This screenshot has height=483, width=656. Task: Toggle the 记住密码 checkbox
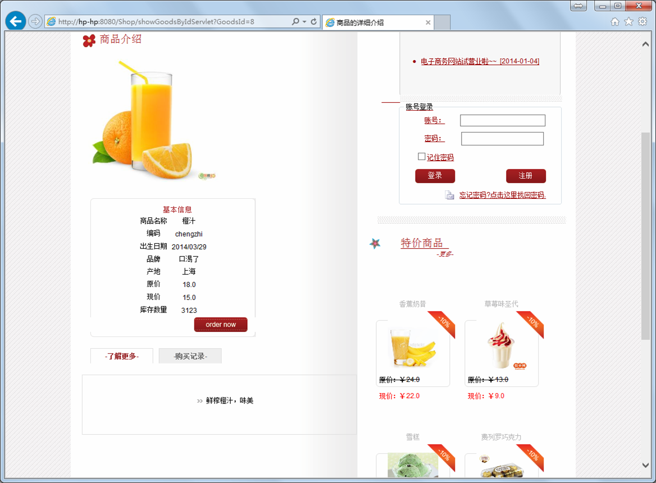pos(422,156)
